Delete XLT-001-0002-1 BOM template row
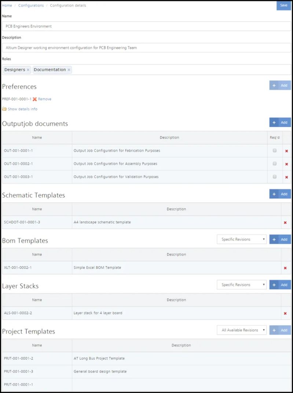 tap(285, 268)
